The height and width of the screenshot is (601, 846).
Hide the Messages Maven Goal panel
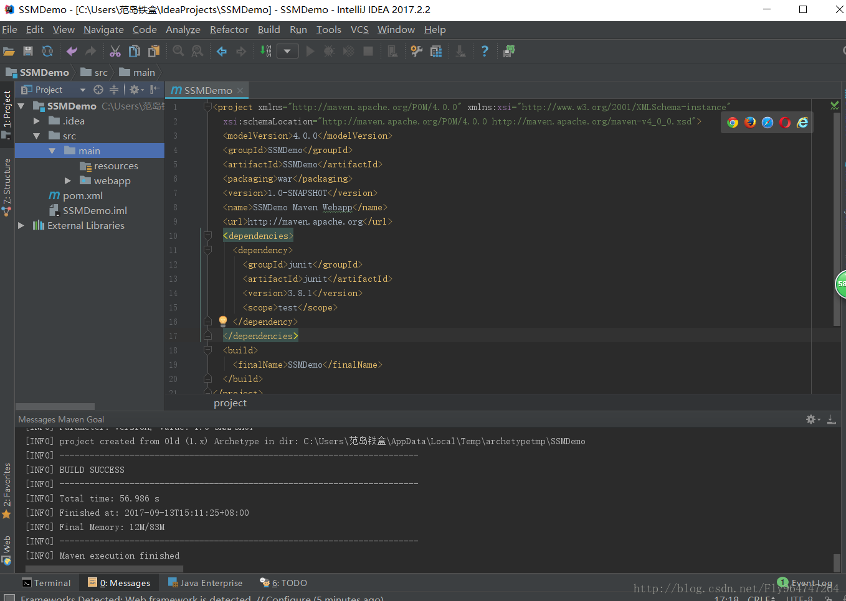tap(832, 419)
